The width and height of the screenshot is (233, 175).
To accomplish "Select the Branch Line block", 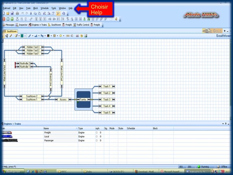I will coord(51,80).
